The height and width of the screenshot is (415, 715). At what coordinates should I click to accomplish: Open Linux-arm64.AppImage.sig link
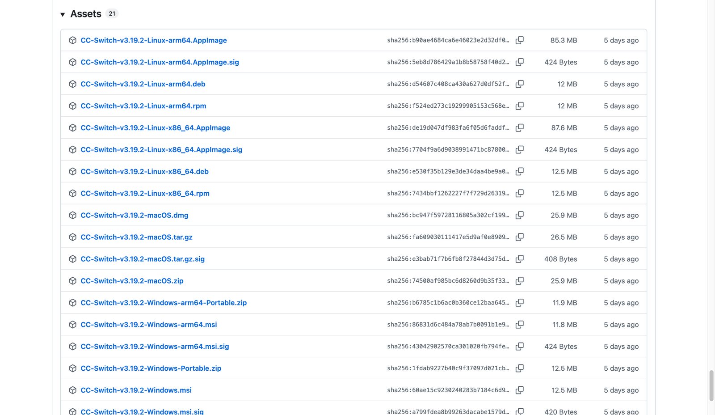(160, 62)
